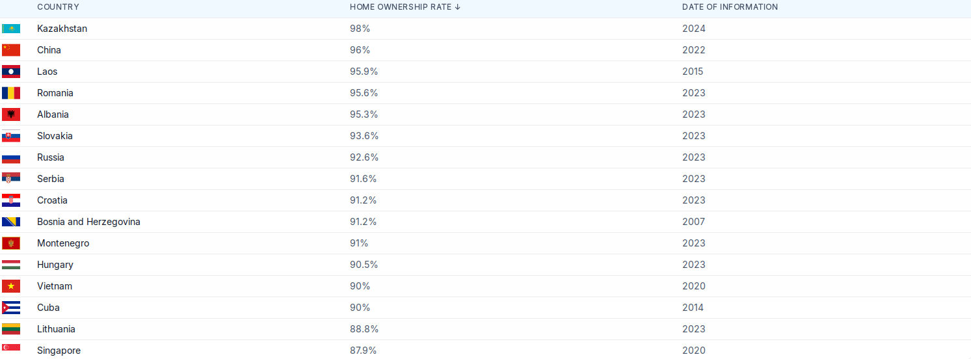
Task: Click Croatia's 2023 date cell
Action: [693, 200]
